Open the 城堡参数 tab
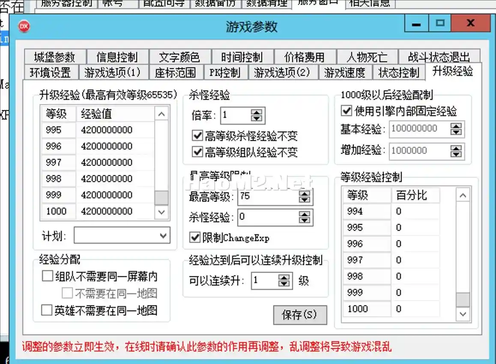The height and width of the screenshot is (364, 496). point(55,57)
